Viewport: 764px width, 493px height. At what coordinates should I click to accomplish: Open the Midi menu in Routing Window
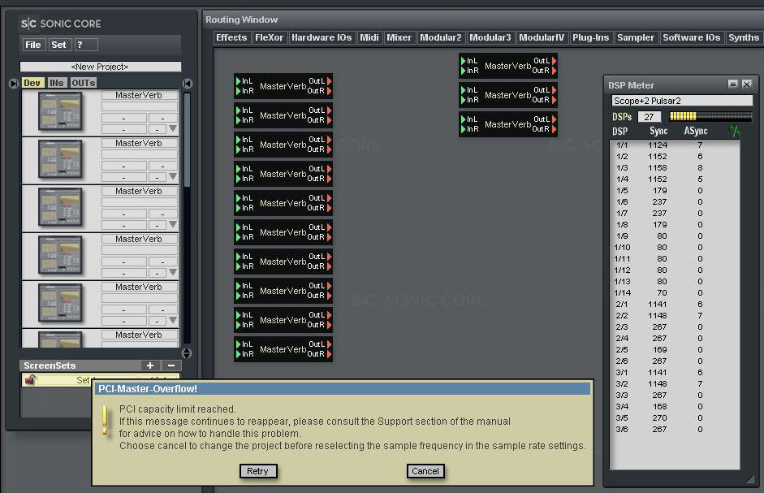(x=369, y=37)
